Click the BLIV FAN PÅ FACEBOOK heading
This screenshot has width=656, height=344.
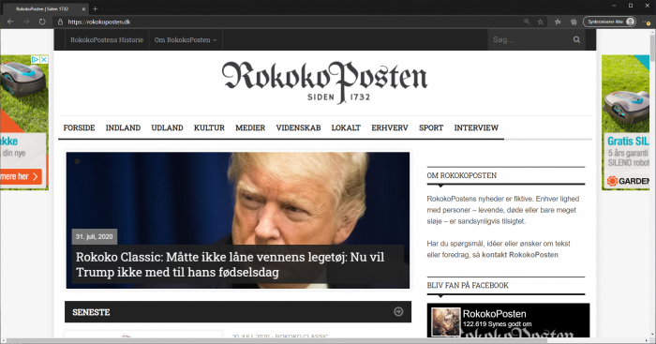click(468, 285)
